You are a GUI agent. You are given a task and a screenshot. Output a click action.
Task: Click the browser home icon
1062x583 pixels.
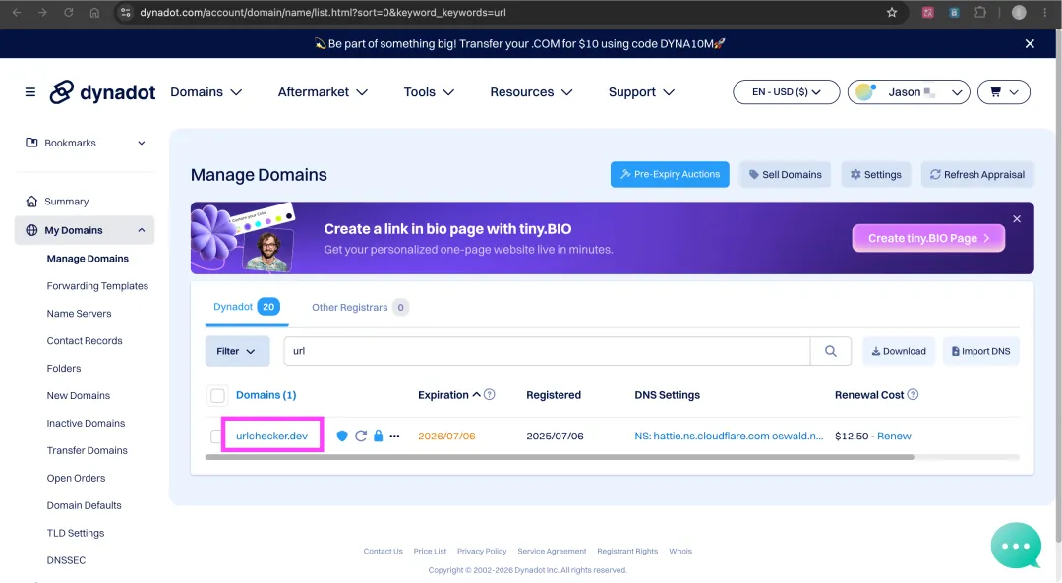[94, 12]
